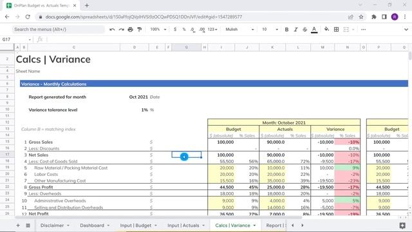The width and height of the screenshot is (412, 232).
Task: Open the zoom level dropdown
Action: tap(158, 30)
